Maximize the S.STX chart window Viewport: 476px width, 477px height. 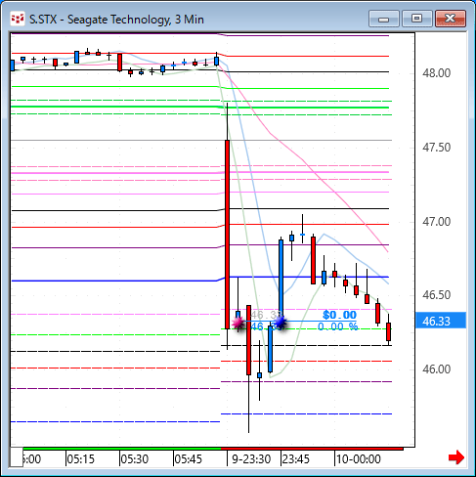tap(417, 19)
